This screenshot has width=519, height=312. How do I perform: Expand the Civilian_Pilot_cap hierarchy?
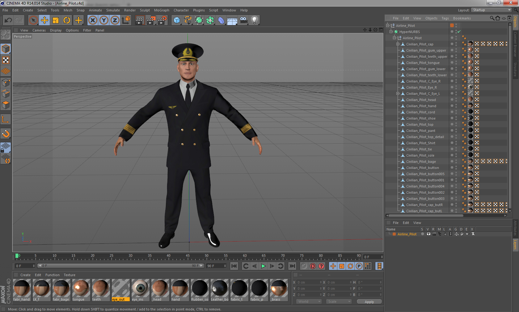click(398, 44)
